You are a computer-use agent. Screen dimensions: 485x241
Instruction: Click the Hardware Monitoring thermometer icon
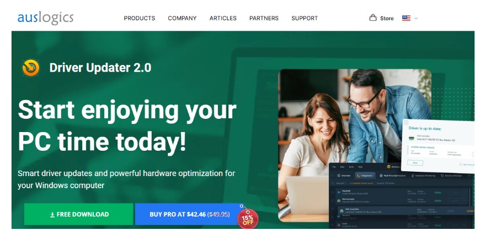[413, 176]
